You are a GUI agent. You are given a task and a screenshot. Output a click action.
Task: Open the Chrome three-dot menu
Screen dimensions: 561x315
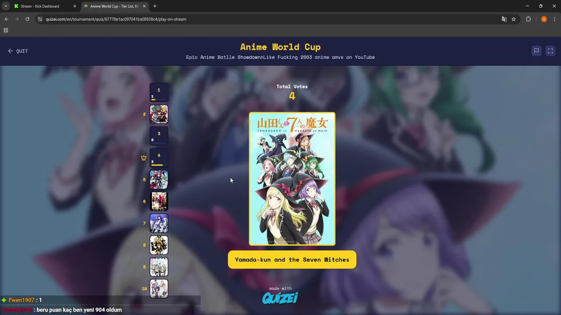(555, 19)
